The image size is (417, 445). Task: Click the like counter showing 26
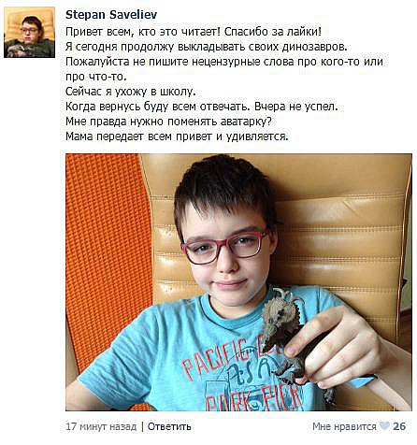click(x=399, y=426)
